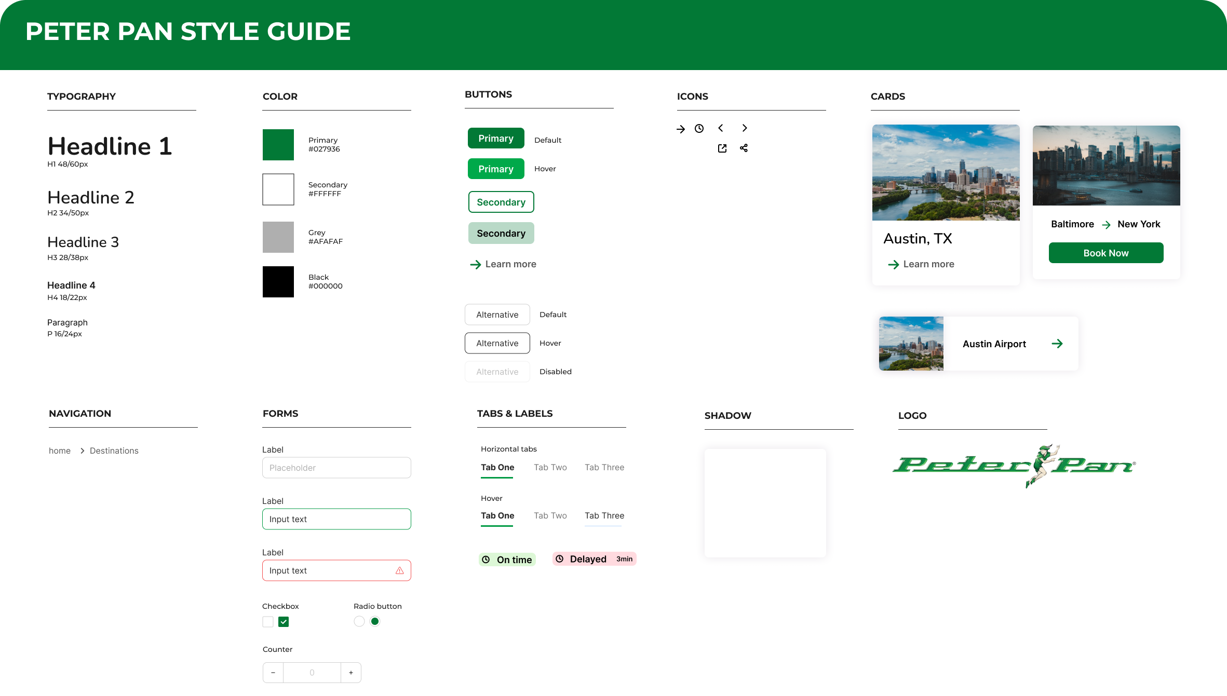Click the right arrow icon in the Icons section

[681, 129]
